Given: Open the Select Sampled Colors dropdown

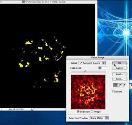Looking at the screenshot, I should pos(92,63).
